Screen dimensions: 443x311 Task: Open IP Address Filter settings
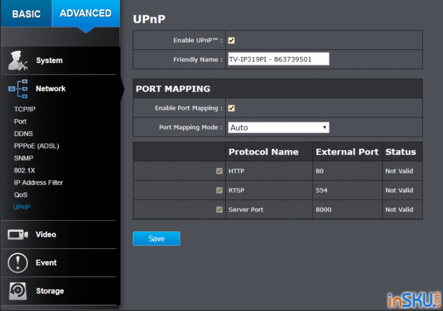click(38, 183)
